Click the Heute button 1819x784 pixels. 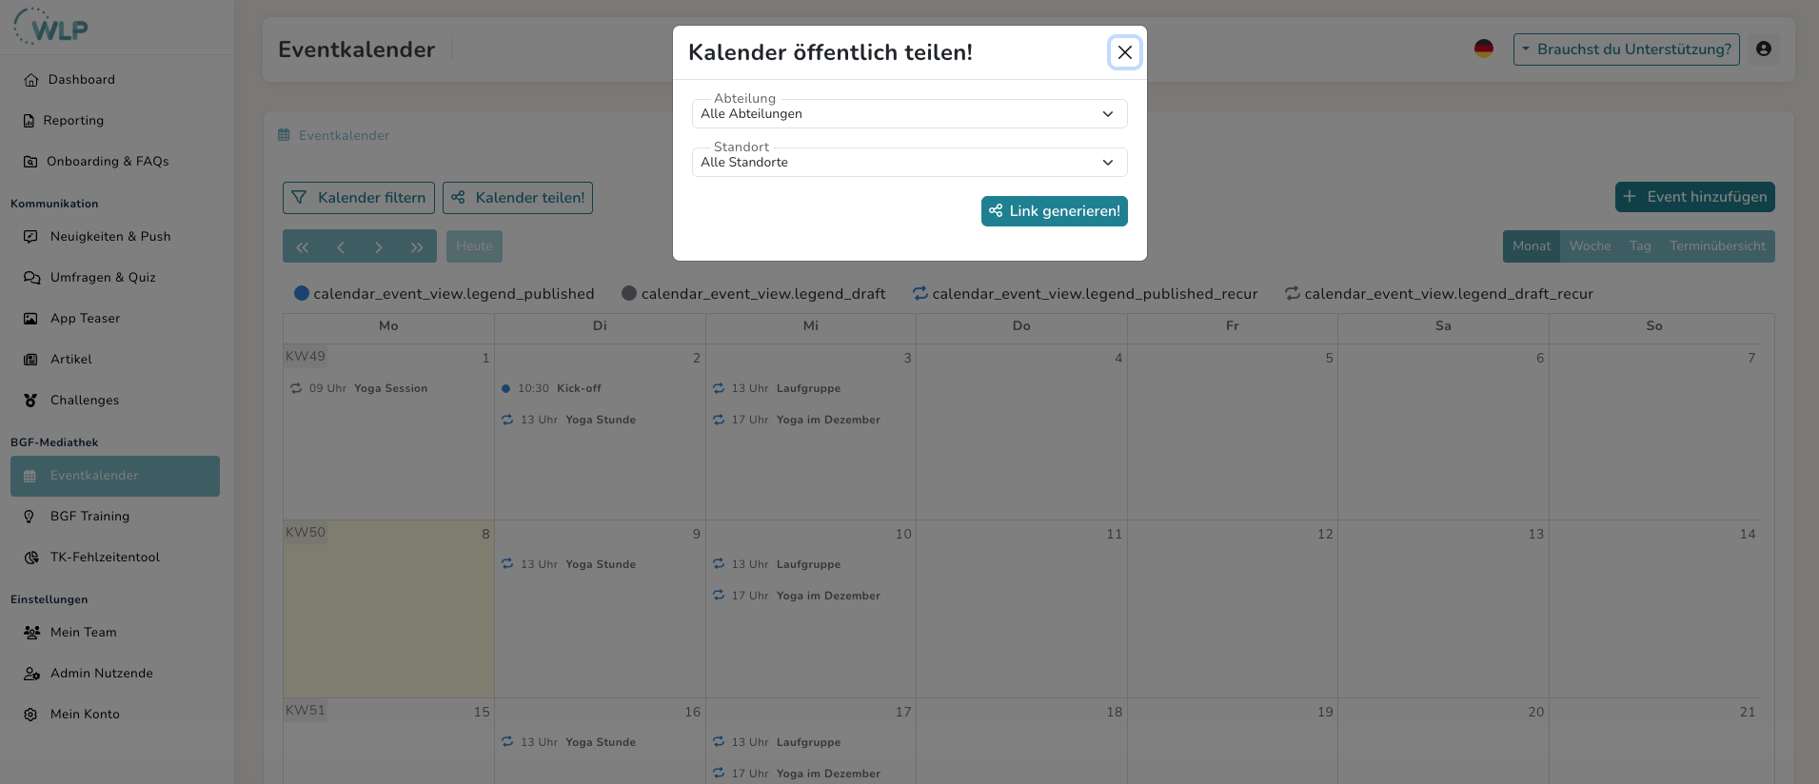tap(474, 246)
